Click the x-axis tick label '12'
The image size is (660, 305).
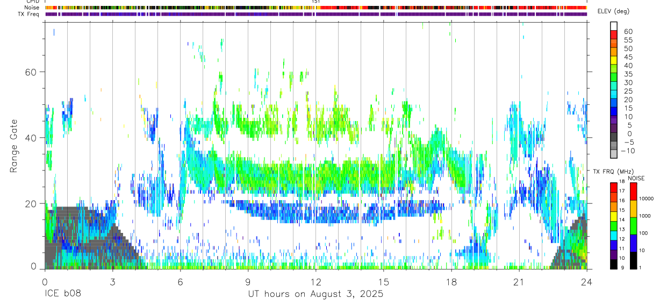pos(315,282)
